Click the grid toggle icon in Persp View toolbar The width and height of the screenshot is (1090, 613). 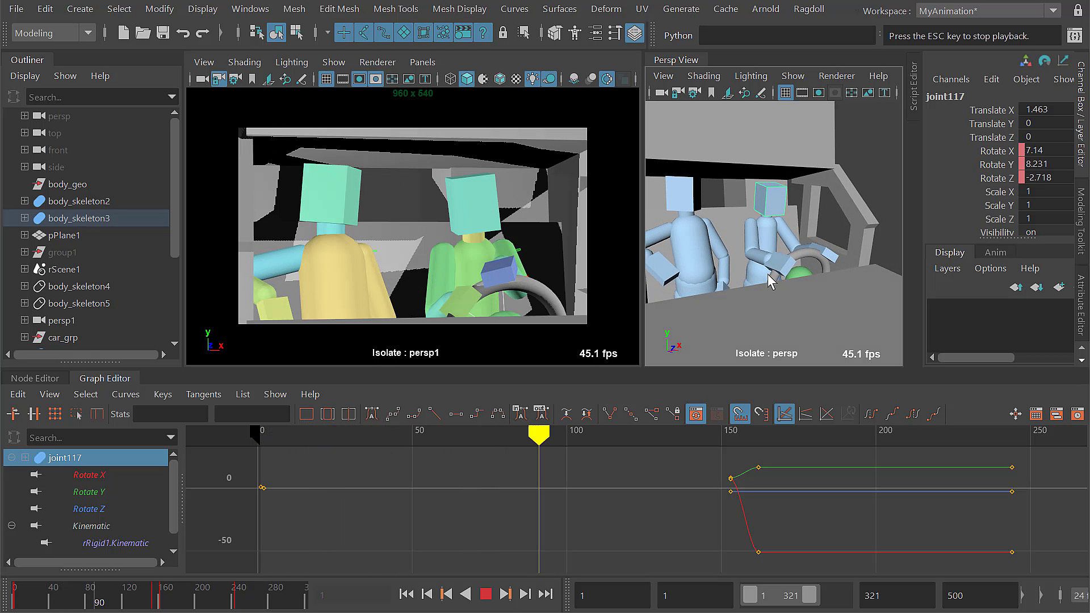point(785,93)
